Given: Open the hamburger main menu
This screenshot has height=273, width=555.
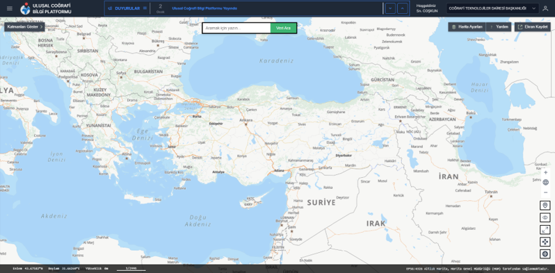Looking at the screenshot, I should (x=10, y=8).
